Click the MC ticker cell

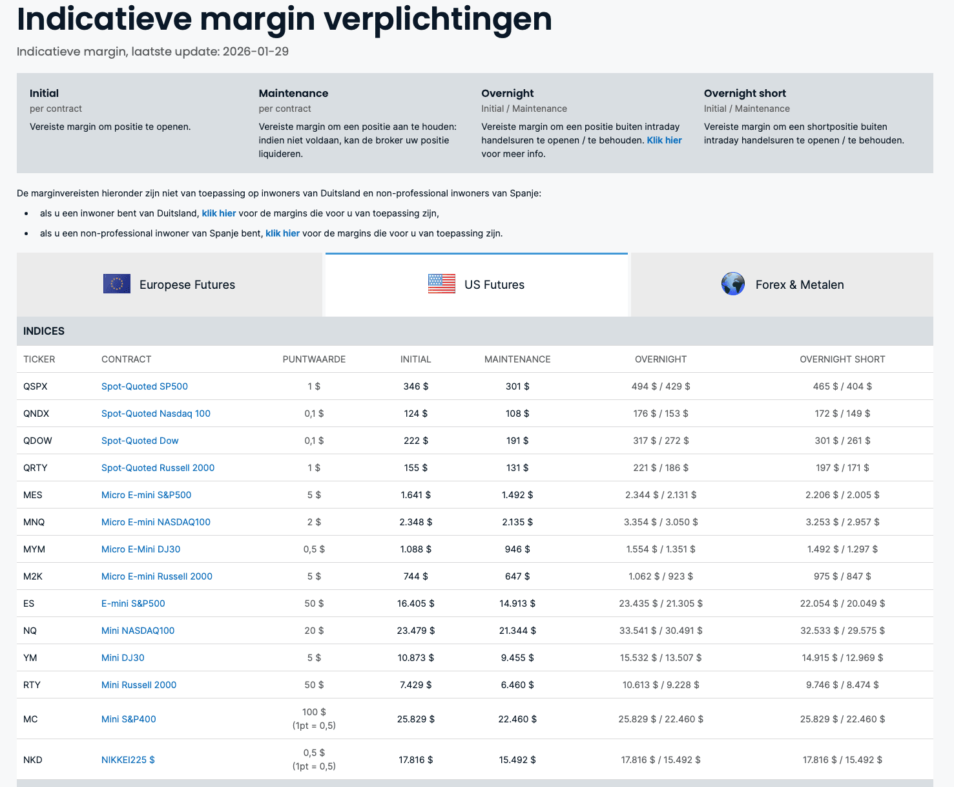[x=30, y=719]
